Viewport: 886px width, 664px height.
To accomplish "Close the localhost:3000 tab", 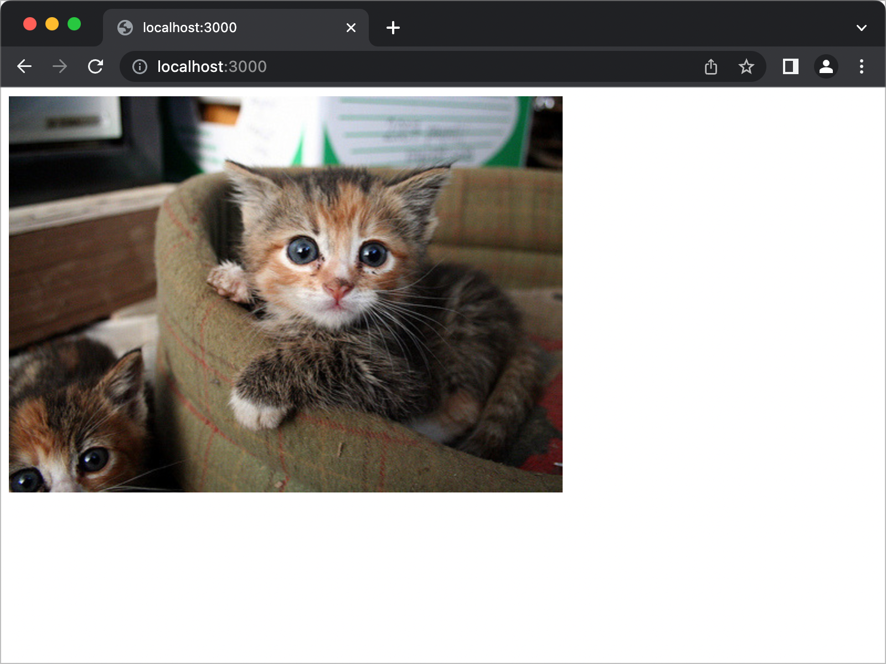I will click(351, 28).
